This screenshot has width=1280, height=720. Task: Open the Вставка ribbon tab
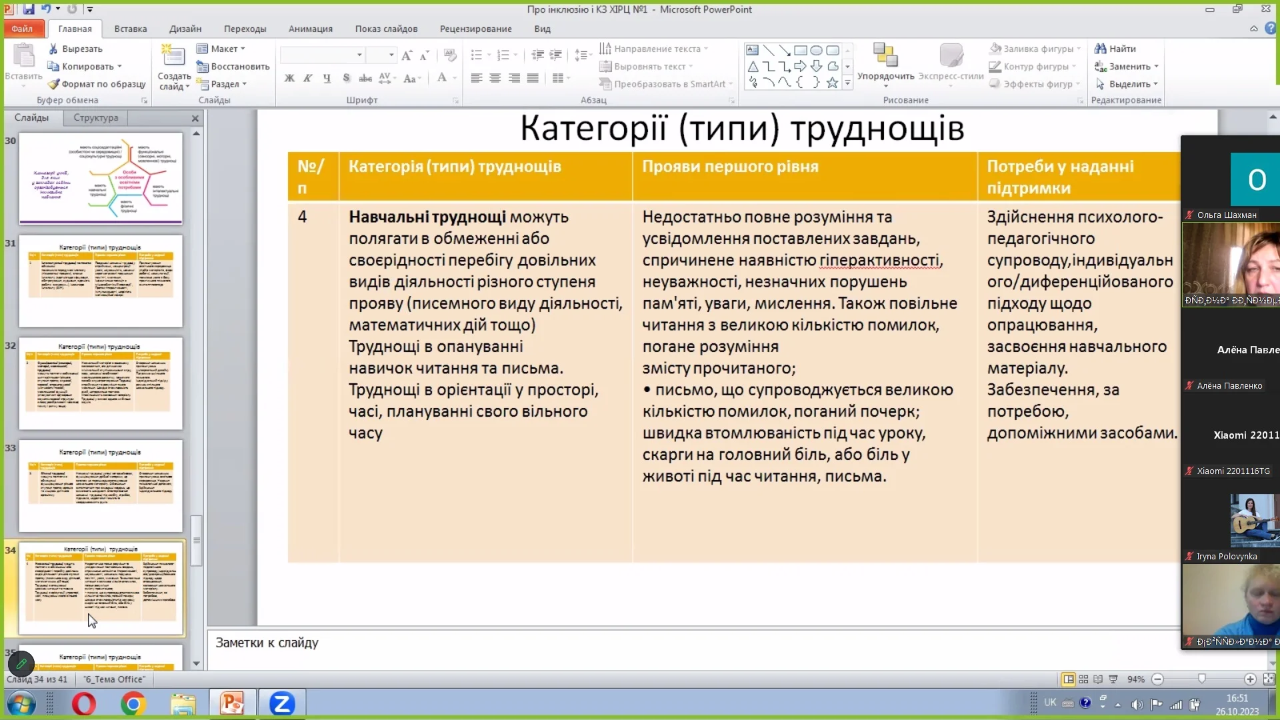130,29
